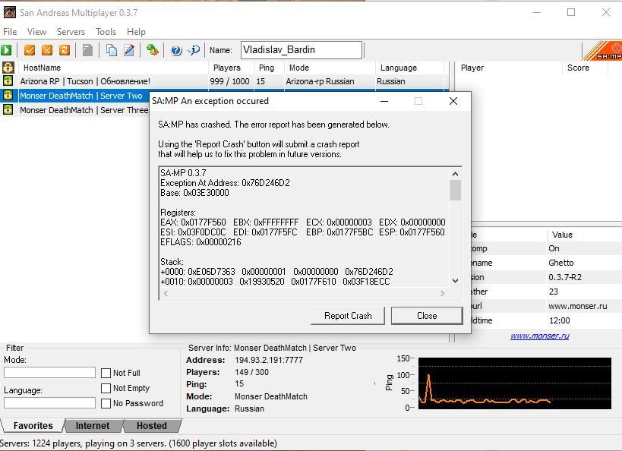Sort server list by Ping column
622x451 pixels.
266,68
